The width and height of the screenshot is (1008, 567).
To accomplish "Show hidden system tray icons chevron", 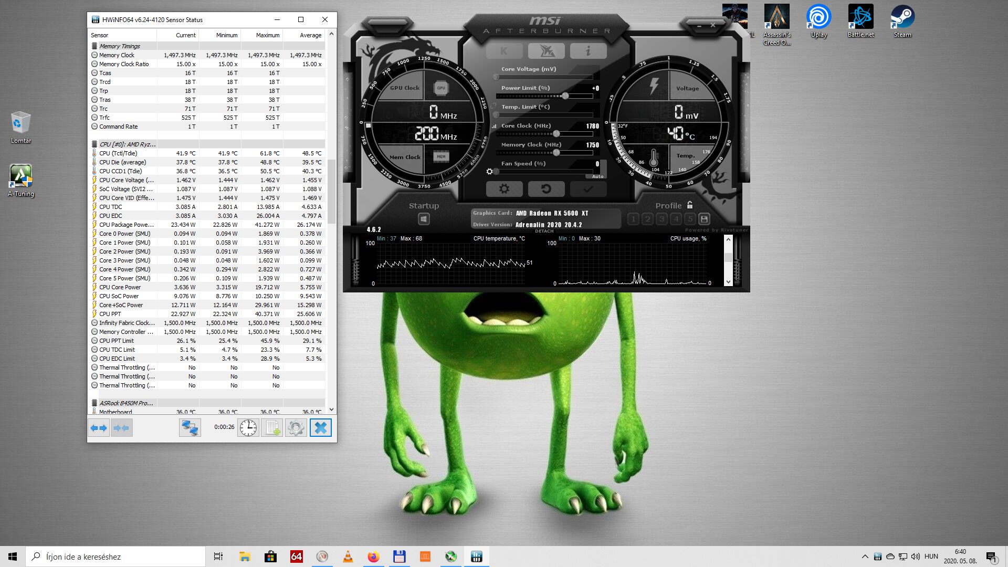I will [x=865, y=556].
